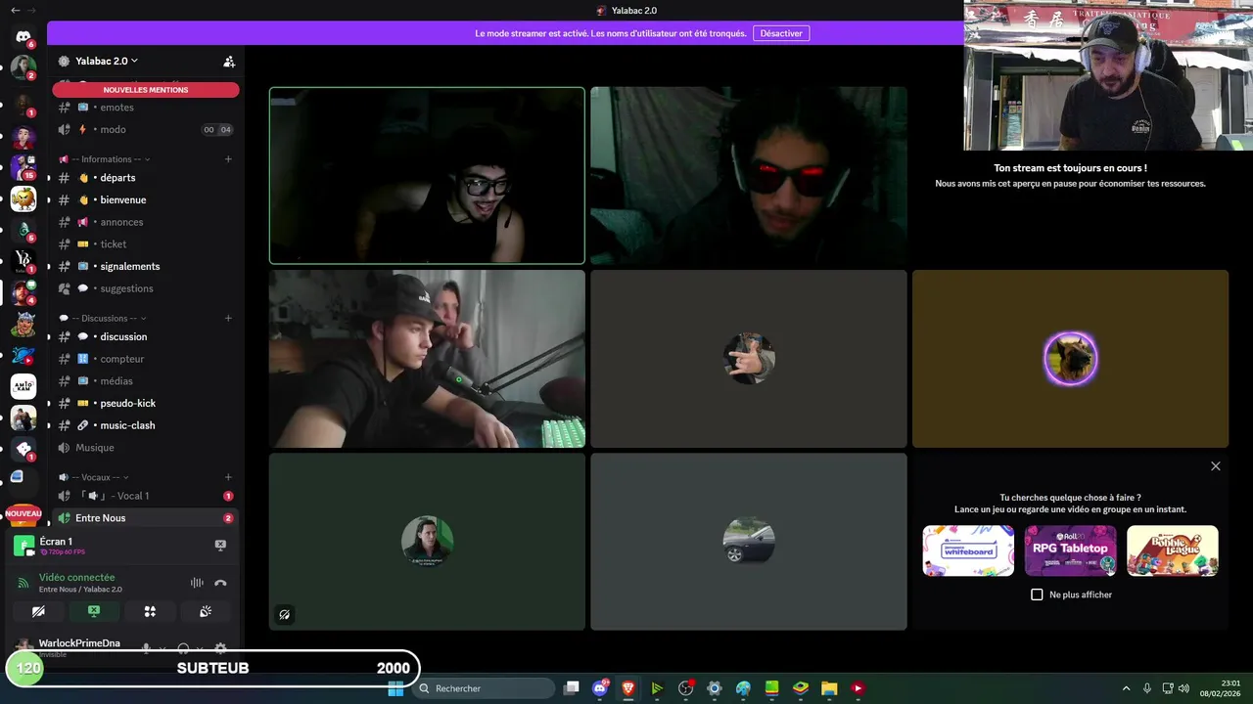Focus the red sunglasses video tile
This screenshot has height=704, width=1253.
click(x=749, y=176)
